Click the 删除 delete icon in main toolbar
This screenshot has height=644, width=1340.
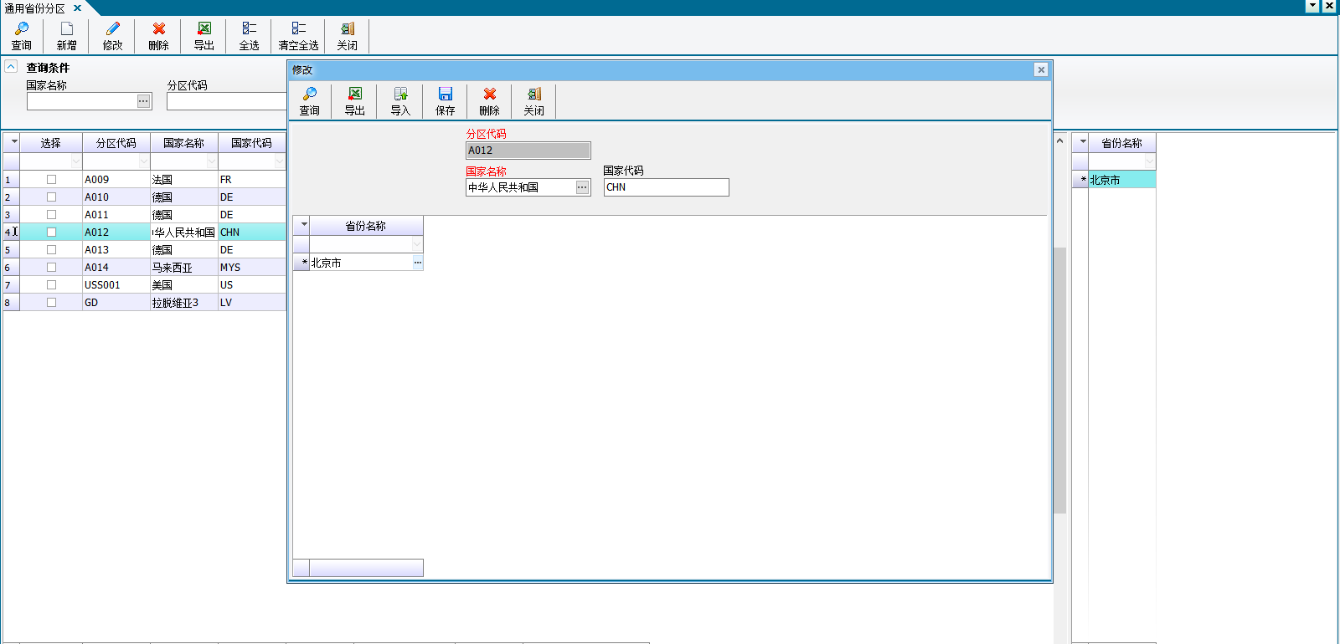point(158,28)
